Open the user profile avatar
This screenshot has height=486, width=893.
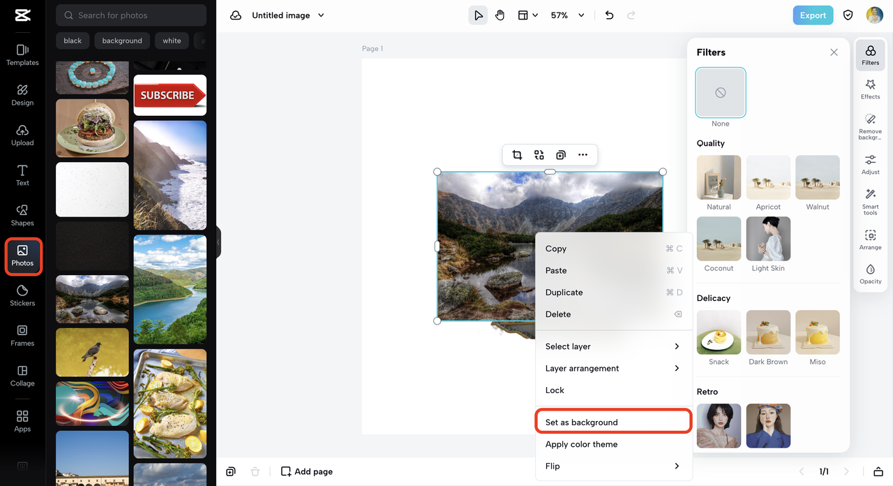[875, 15]
